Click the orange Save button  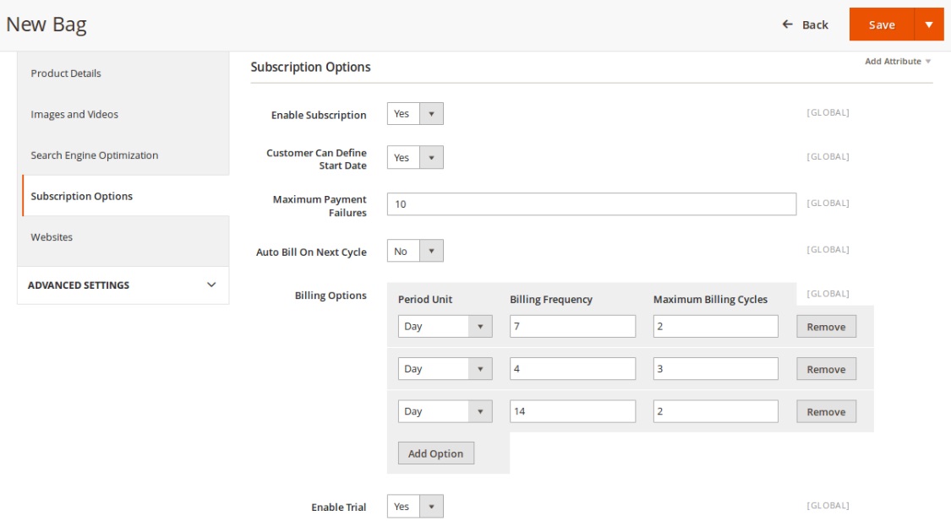(881, 24)
